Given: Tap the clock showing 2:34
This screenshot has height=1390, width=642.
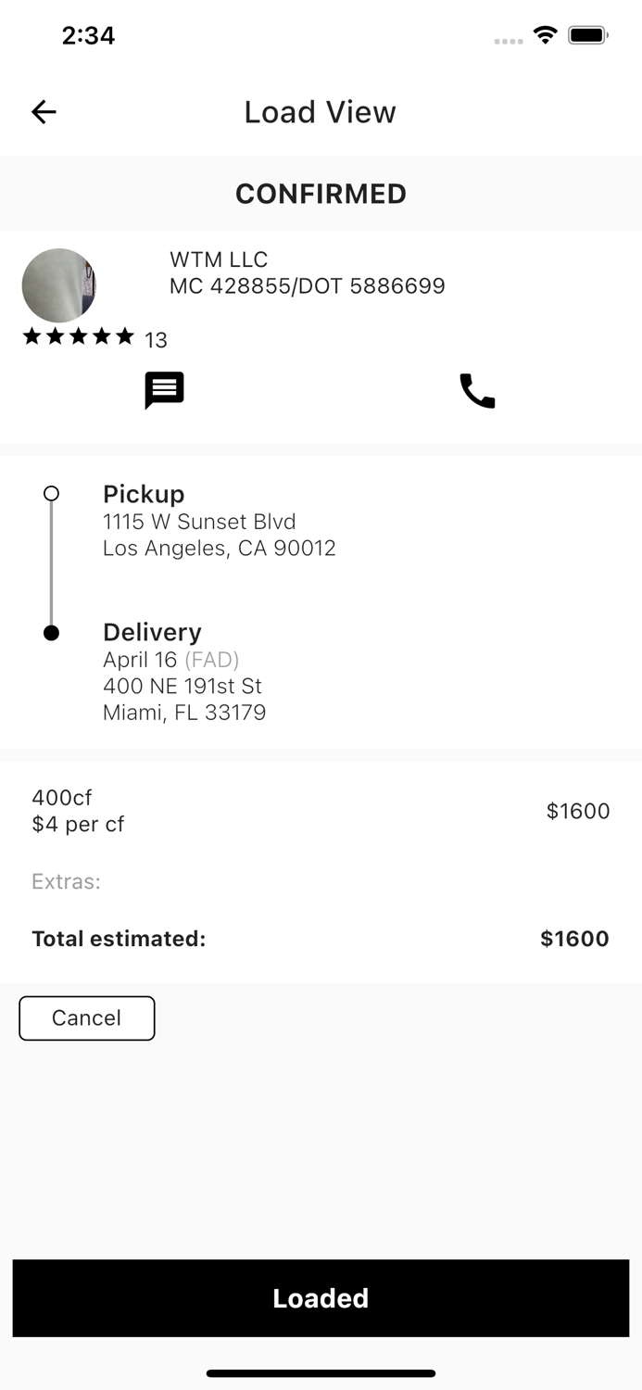Looking at the screenshot, I should tap(89, 35).
